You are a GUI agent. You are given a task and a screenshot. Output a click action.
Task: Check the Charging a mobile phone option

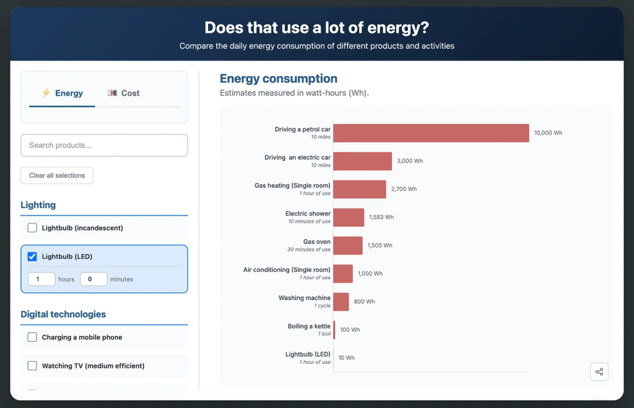pos(32,337)
